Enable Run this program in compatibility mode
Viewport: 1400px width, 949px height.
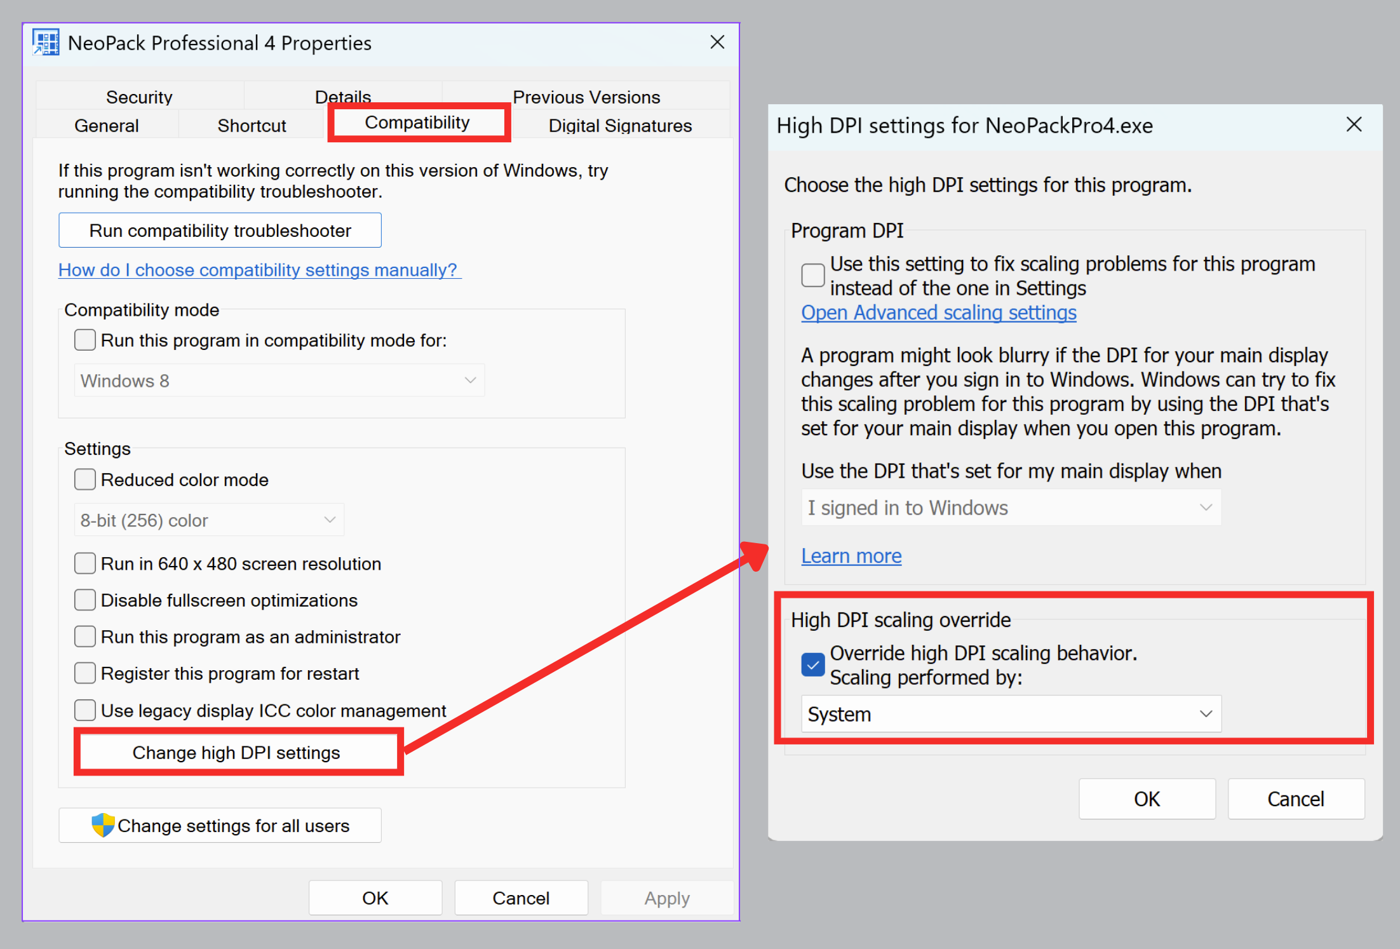pyautogui.click(x=85, y=340)
